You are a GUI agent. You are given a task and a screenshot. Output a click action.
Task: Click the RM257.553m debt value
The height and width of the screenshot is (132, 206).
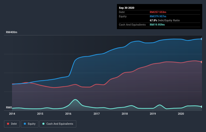tap(158, 12)
